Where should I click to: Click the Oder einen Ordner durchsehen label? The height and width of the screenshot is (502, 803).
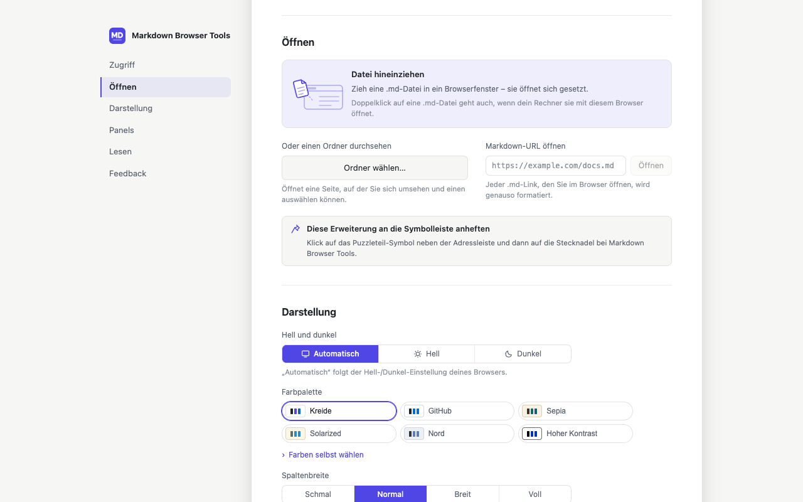(x=336, y=146)
